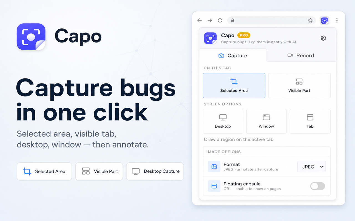Click the address bar lock icon
Screen dimensions: 355x221
233,20
